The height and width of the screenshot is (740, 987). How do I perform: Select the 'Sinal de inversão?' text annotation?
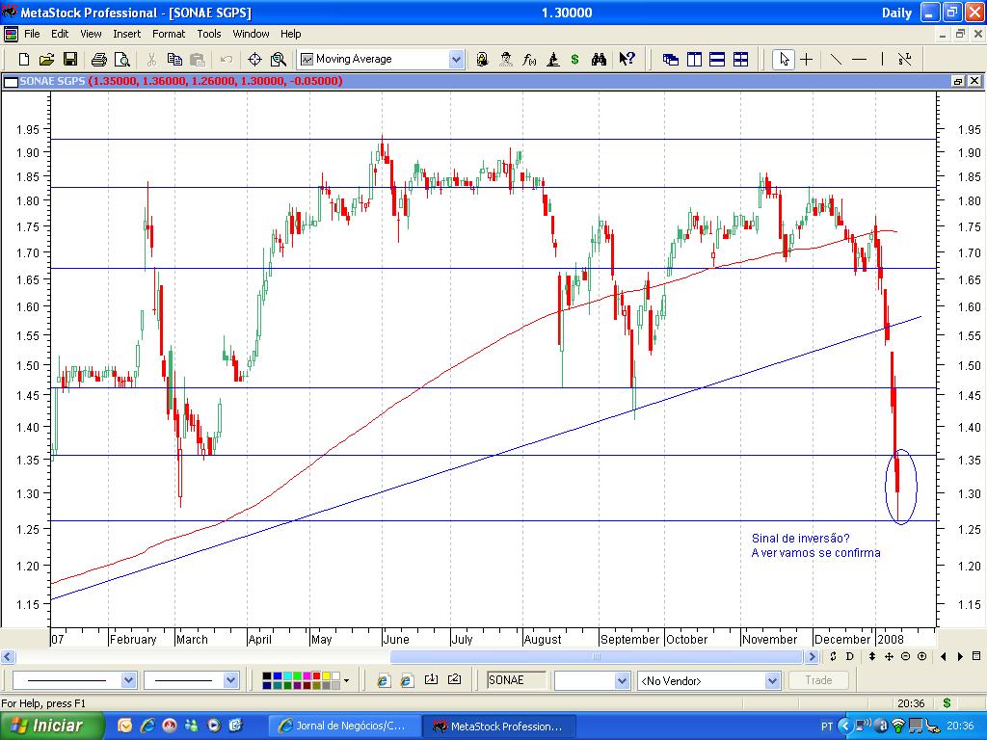(x=800, y=539)
